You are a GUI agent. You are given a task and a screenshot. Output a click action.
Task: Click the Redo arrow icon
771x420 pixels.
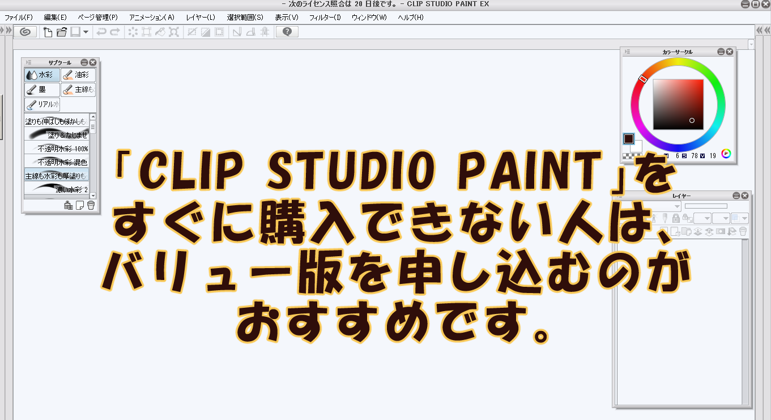[x=115, y=32]
